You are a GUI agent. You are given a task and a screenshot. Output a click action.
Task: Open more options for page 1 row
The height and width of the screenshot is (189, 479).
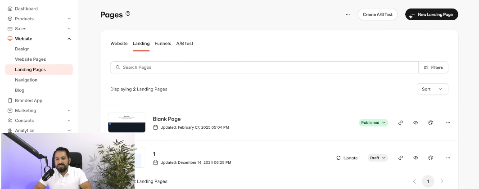448,158
